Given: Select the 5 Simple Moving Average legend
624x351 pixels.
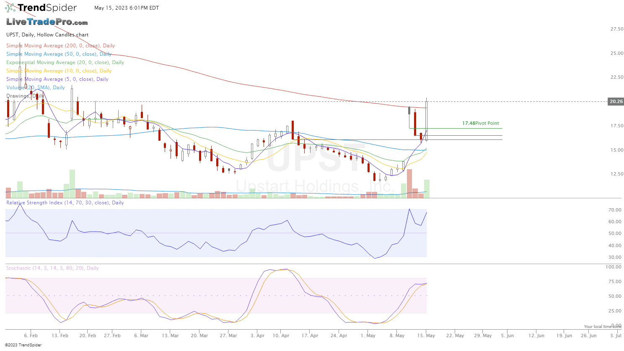Looking at the screenshot, I should click(x=57, y=79).
